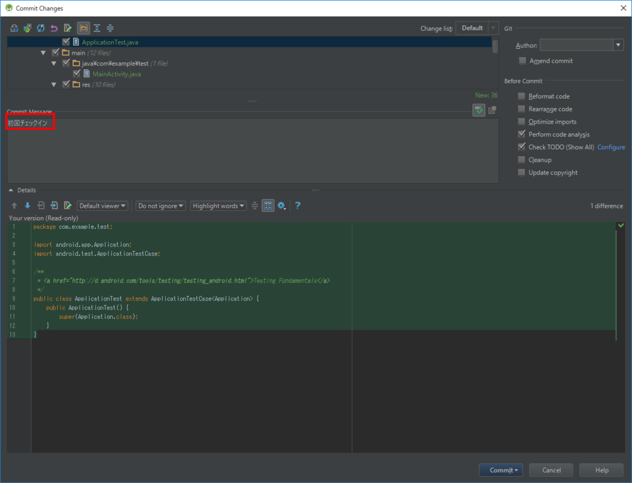Click the ApplicationTest.java file icon
The height and width of the screenshot is (483, 632).
[x=76, y=42]
